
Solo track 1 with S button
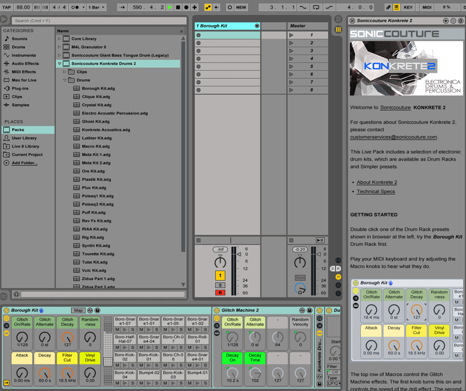pos(220,285)
